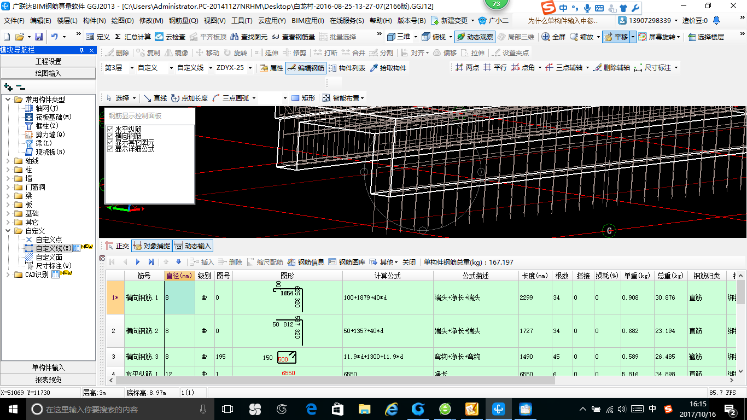Select the 缩放 zoom tool
This screenshot has height=420, width=747.
(x=581, y=37)
